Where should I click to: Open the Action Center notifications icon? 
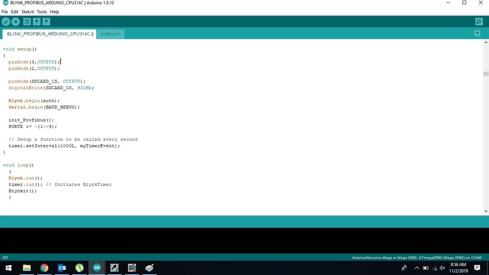click(x=477, y=268)
